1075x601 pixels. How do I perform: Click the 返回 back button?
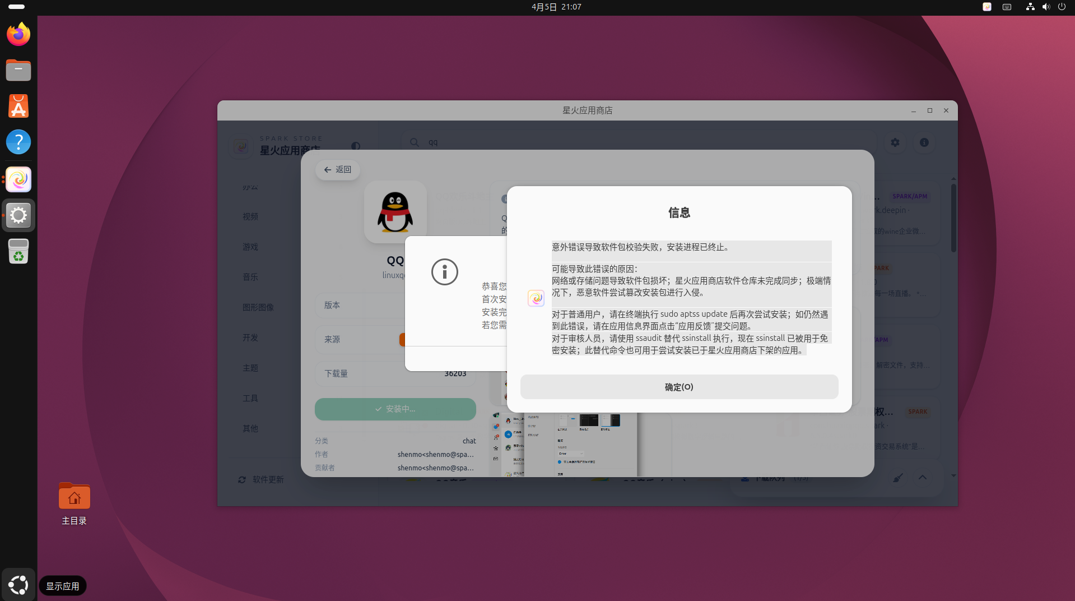click(337, 169)
